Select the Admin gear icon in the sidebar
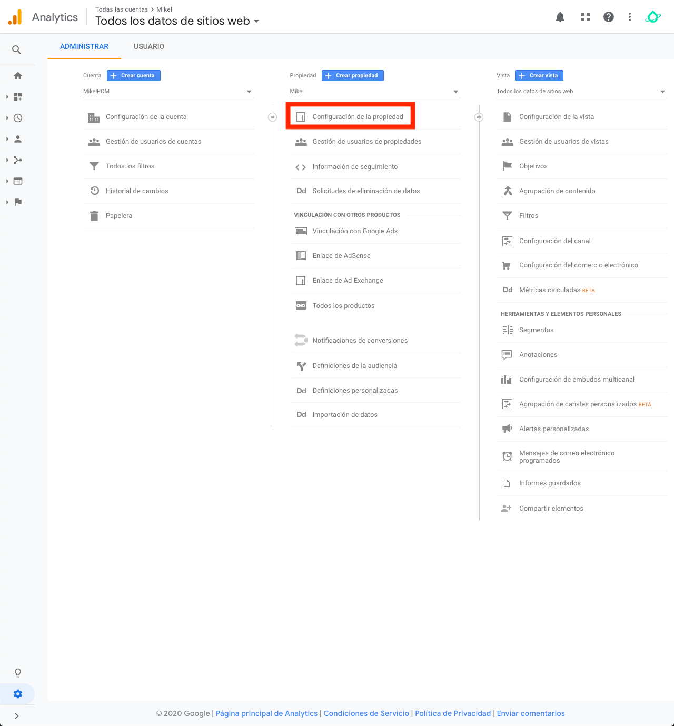 (17, 693)
